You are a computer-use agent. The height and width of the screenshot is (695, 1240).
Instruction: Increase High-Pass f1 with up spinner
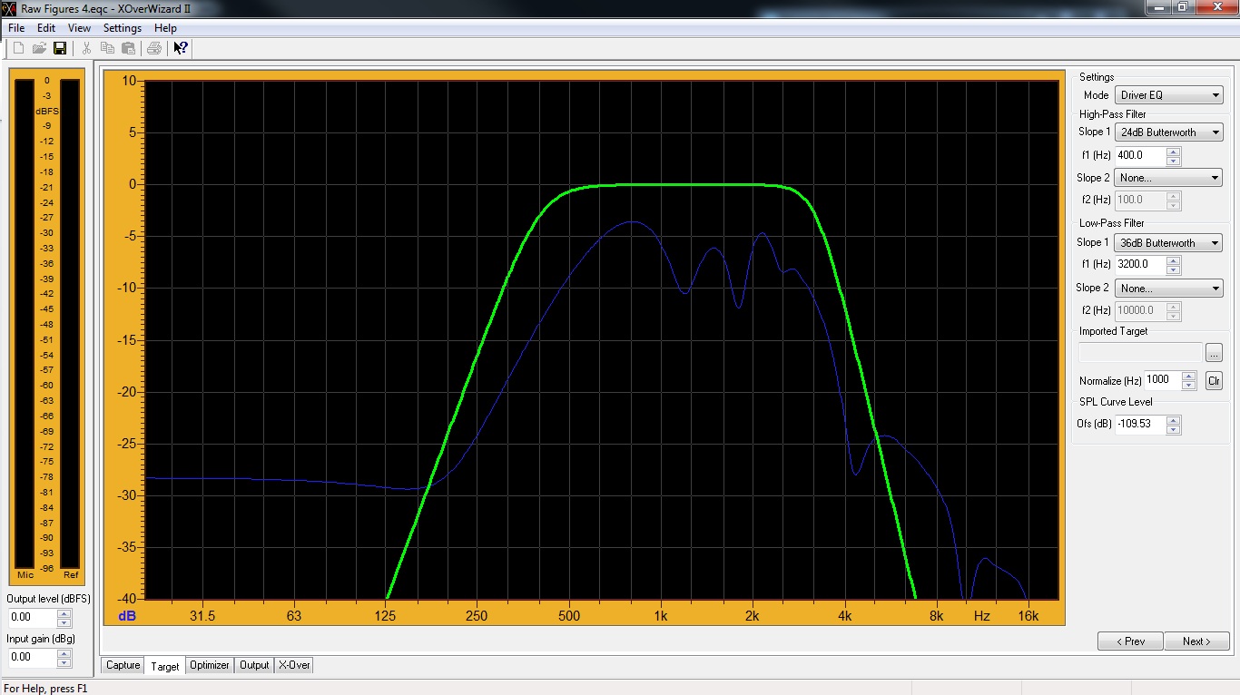click(x=1174, y=152)
